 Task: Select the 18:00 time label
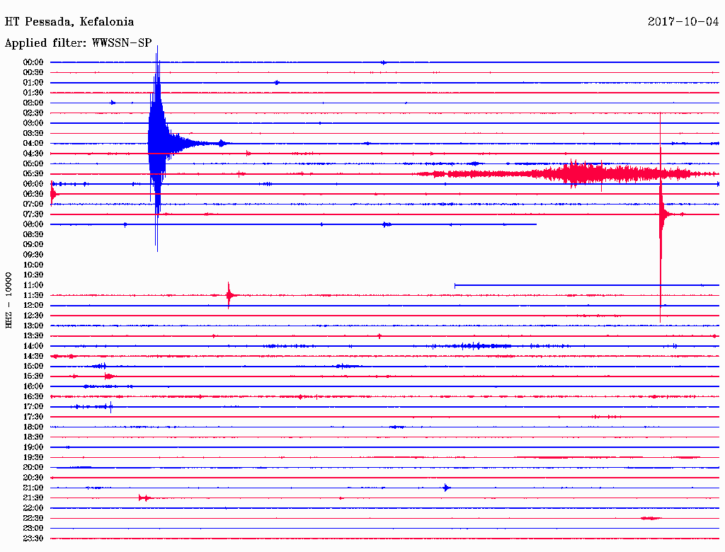click(x=33, y=427)
